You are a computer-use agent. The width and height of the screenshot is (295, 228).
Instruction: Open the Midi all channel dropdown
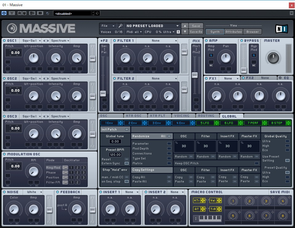pos(134,32)
